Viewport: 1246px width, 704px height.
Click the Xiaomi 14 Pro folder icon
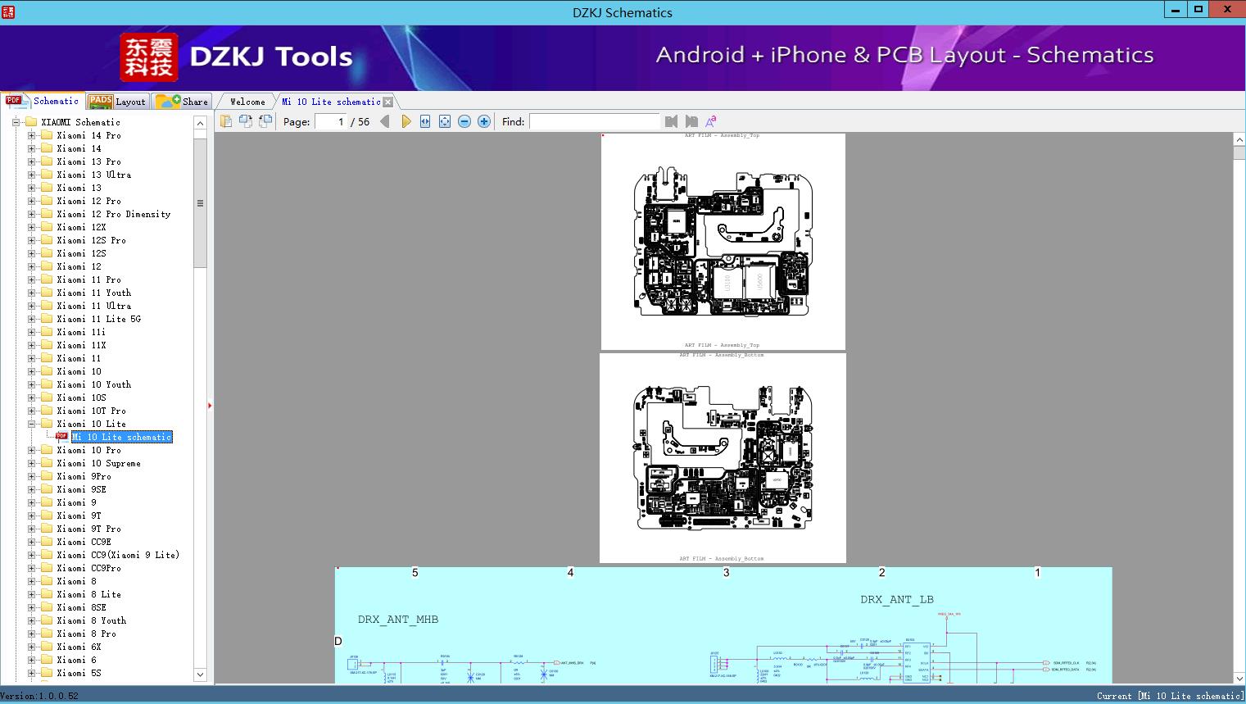[47, 135]
